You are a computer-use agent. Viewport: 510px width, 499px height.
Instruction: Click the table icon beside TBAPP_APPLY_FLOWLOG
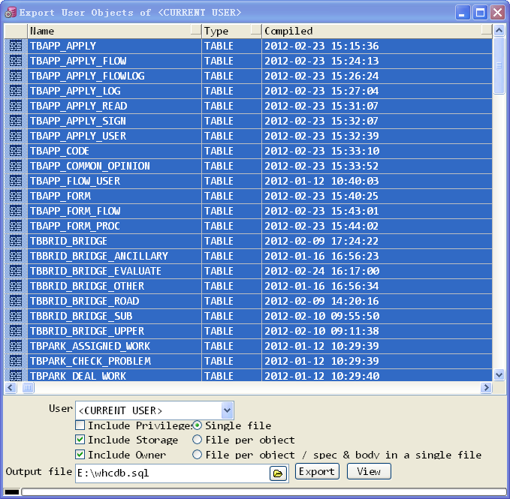pos(16,76)
